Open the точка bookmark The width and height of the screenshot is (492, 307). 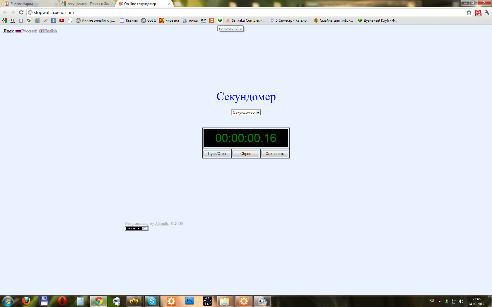click(190, 20)
